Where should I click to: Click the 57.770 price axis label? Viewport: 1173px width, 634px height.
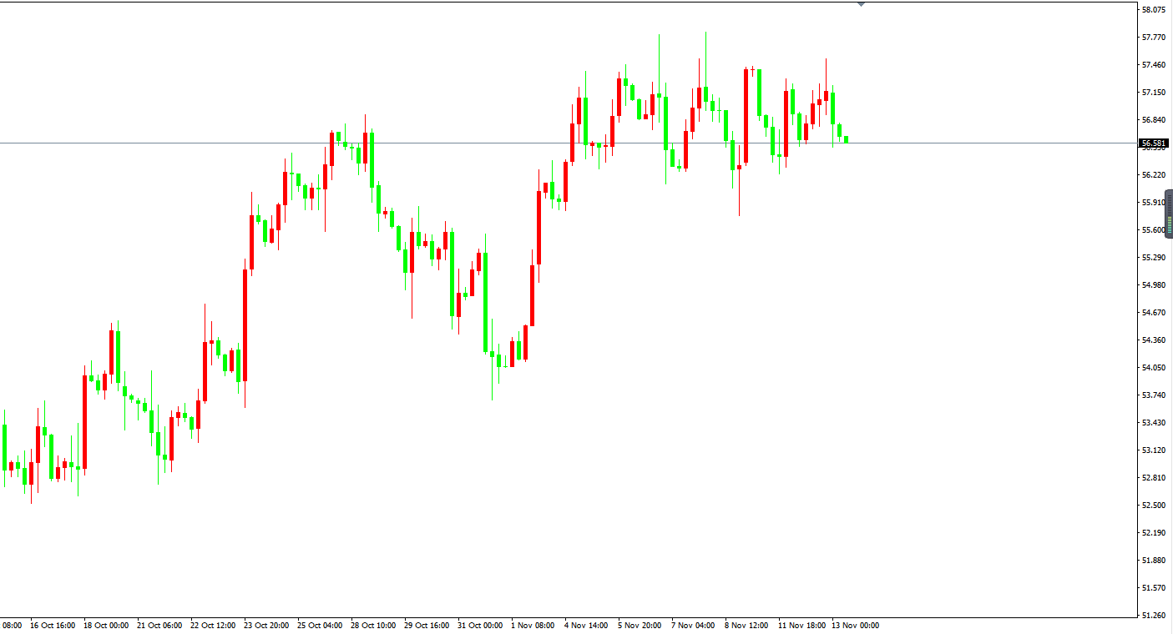pyautogui.click(x=1154, y=38)
